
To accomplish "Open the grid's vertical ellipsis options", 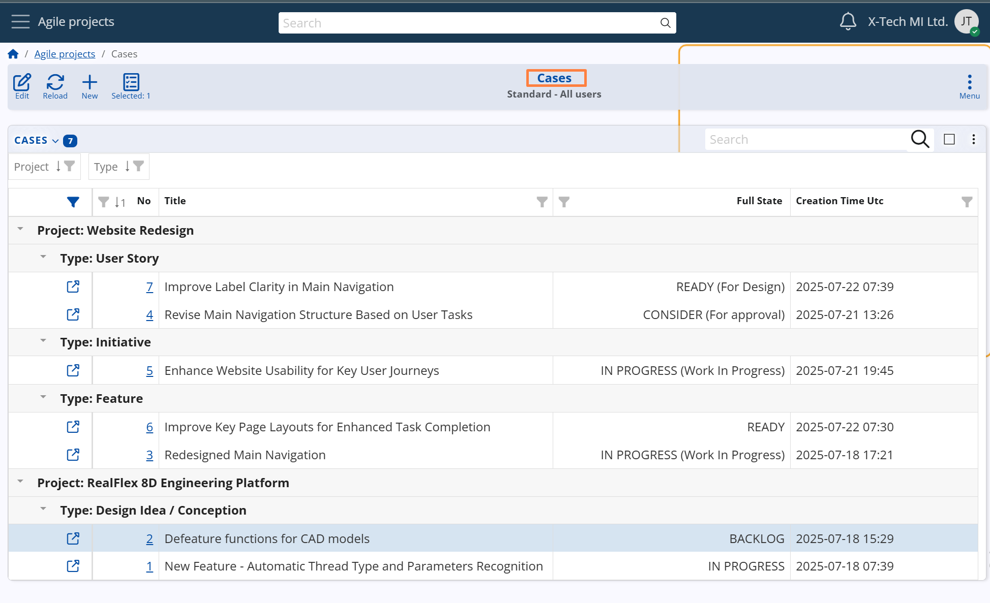I will [973, 139].
